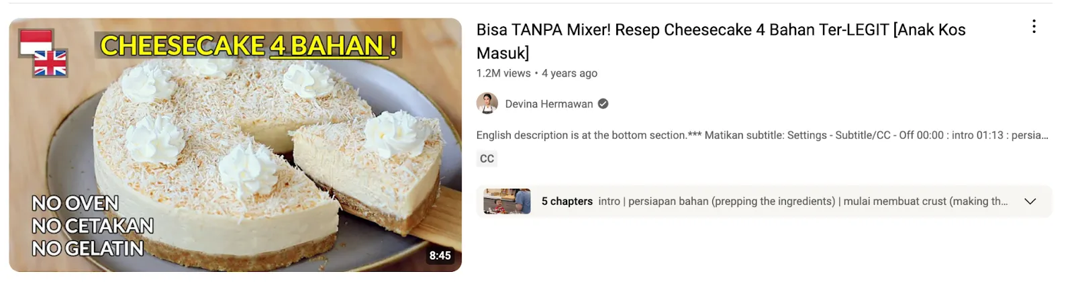Click the UK flag on the thumbnail
Viewport: 1074px width, 284px height.
click(x=50, y=63)
